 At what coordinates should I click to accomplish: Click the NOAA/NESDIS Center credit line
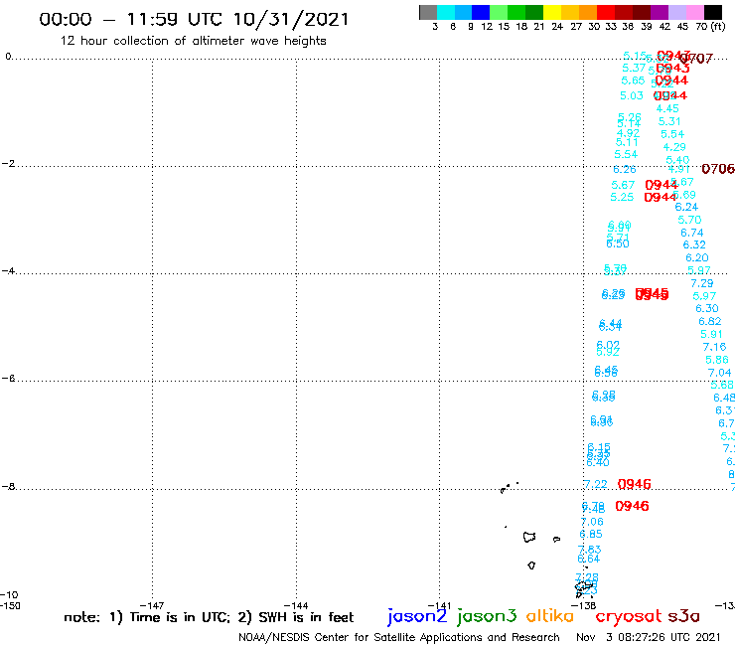399,637
